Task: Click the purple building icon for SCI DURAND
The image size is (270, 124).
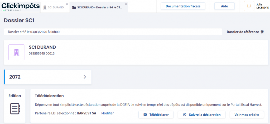Action: pyautogui.click(x=16, y=52)
